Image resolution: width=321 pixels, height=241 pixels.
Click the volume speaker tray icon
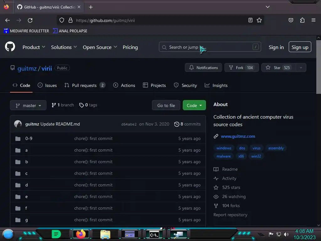point(286,234)
